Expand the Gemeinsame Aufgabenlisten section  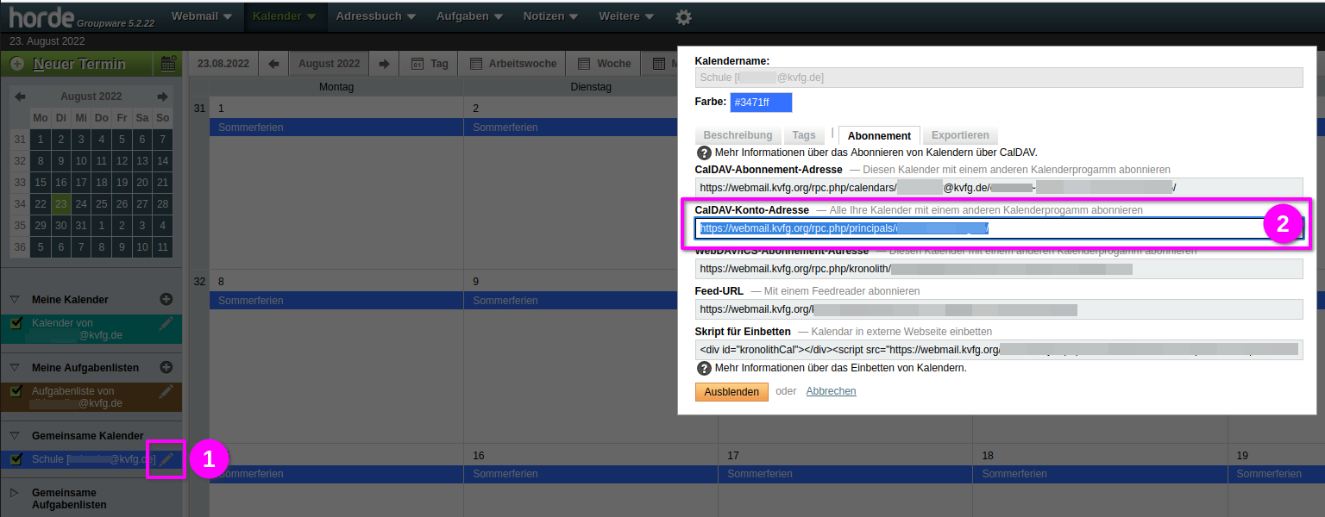tap(15, 493)
